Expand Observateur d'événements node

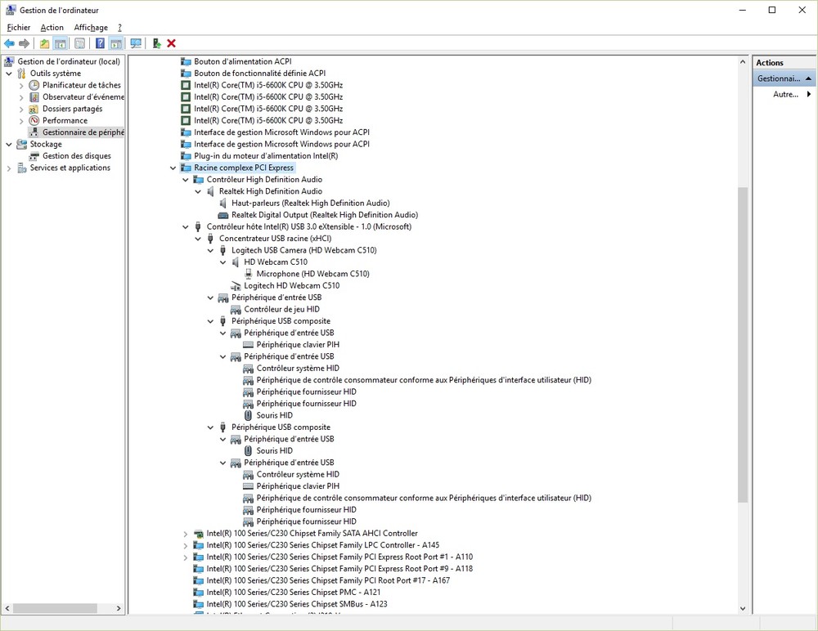click(x=21, y=97)
